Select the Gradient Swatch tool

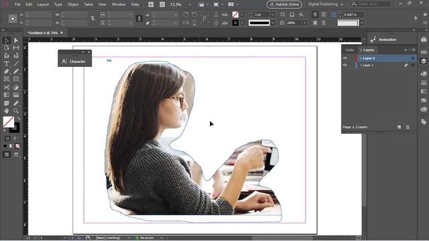coord(7,95)
